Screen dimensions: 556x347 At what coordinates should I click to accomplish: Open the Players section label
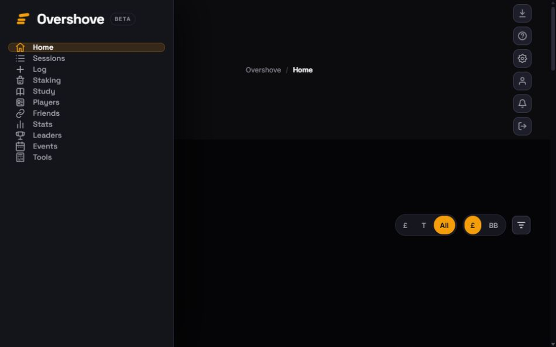click(x=46, y=102)
